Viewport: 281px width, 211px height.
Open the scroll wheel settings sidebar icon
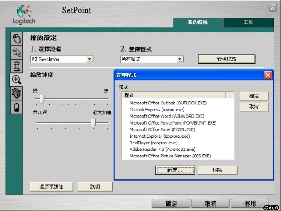pyautogui.click(x=17, y=93)
